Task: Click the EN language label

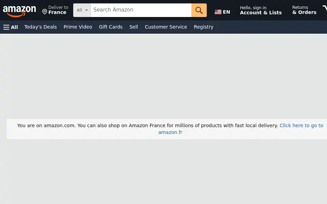Action: [x=226, y=12]
